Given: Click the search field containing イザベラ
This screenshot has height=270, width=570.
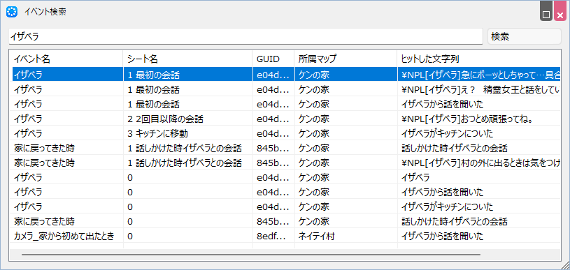Looking at the screenshot, I should point(245,36).
